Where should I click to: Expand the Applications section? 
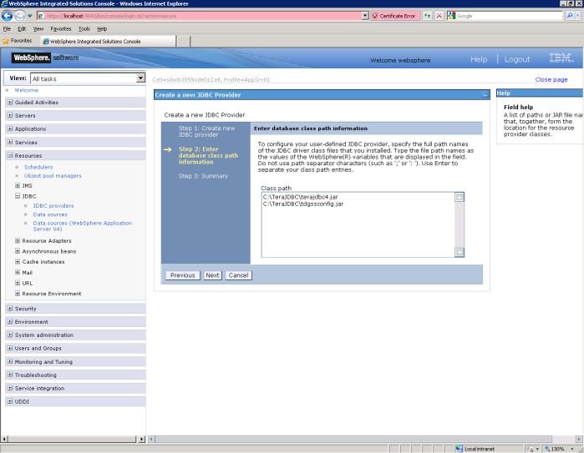[x=10, y=128]
